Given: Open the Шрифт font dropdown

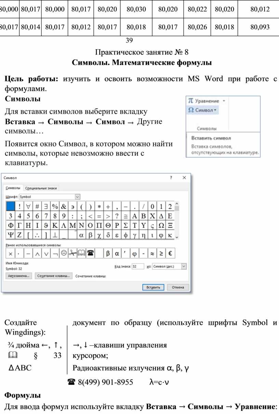Looking at the screenshot, I should pos(78,197).
